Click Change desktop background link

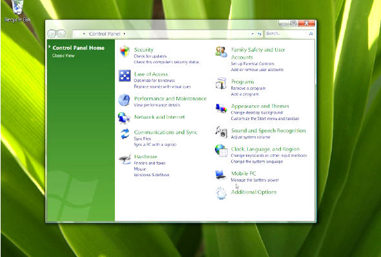[257, 113]
